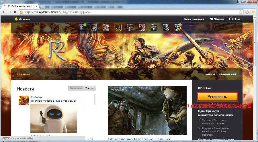Select the game icon with the white-bearded character
This screenshot has height=142, width=258.
pos(106,27)
